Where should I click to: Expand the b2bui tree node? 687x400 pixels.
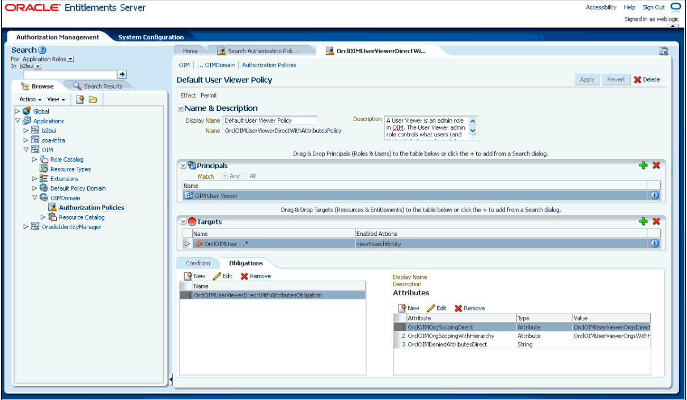(x=26, y=131)
